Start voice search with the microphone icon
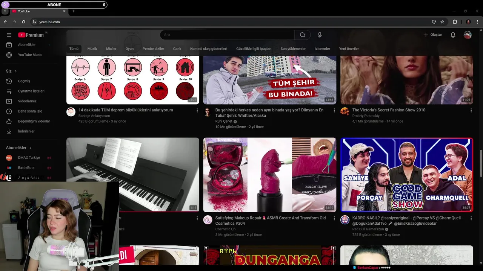The height and width of the screenshot is (271, 483). 320,35
